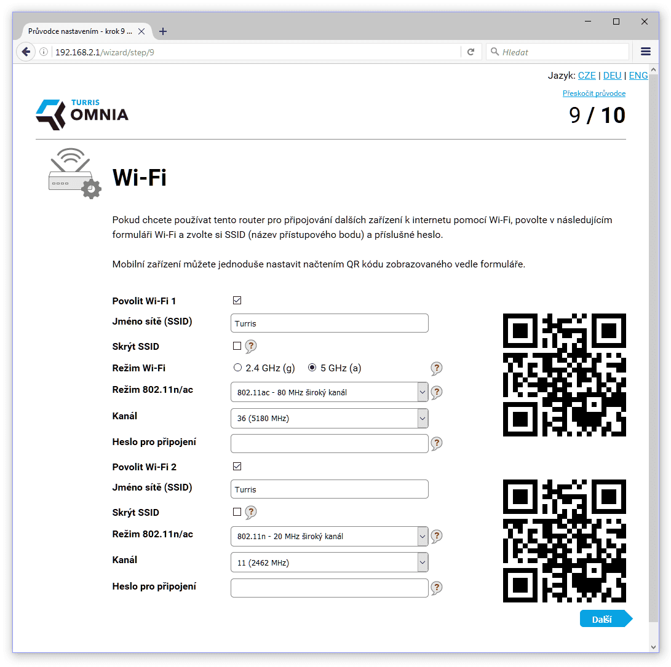671x667 pixels.
Task: Show help for Wi-Fi 2 Režim 802.11n/ac
Action: point(437,536)
